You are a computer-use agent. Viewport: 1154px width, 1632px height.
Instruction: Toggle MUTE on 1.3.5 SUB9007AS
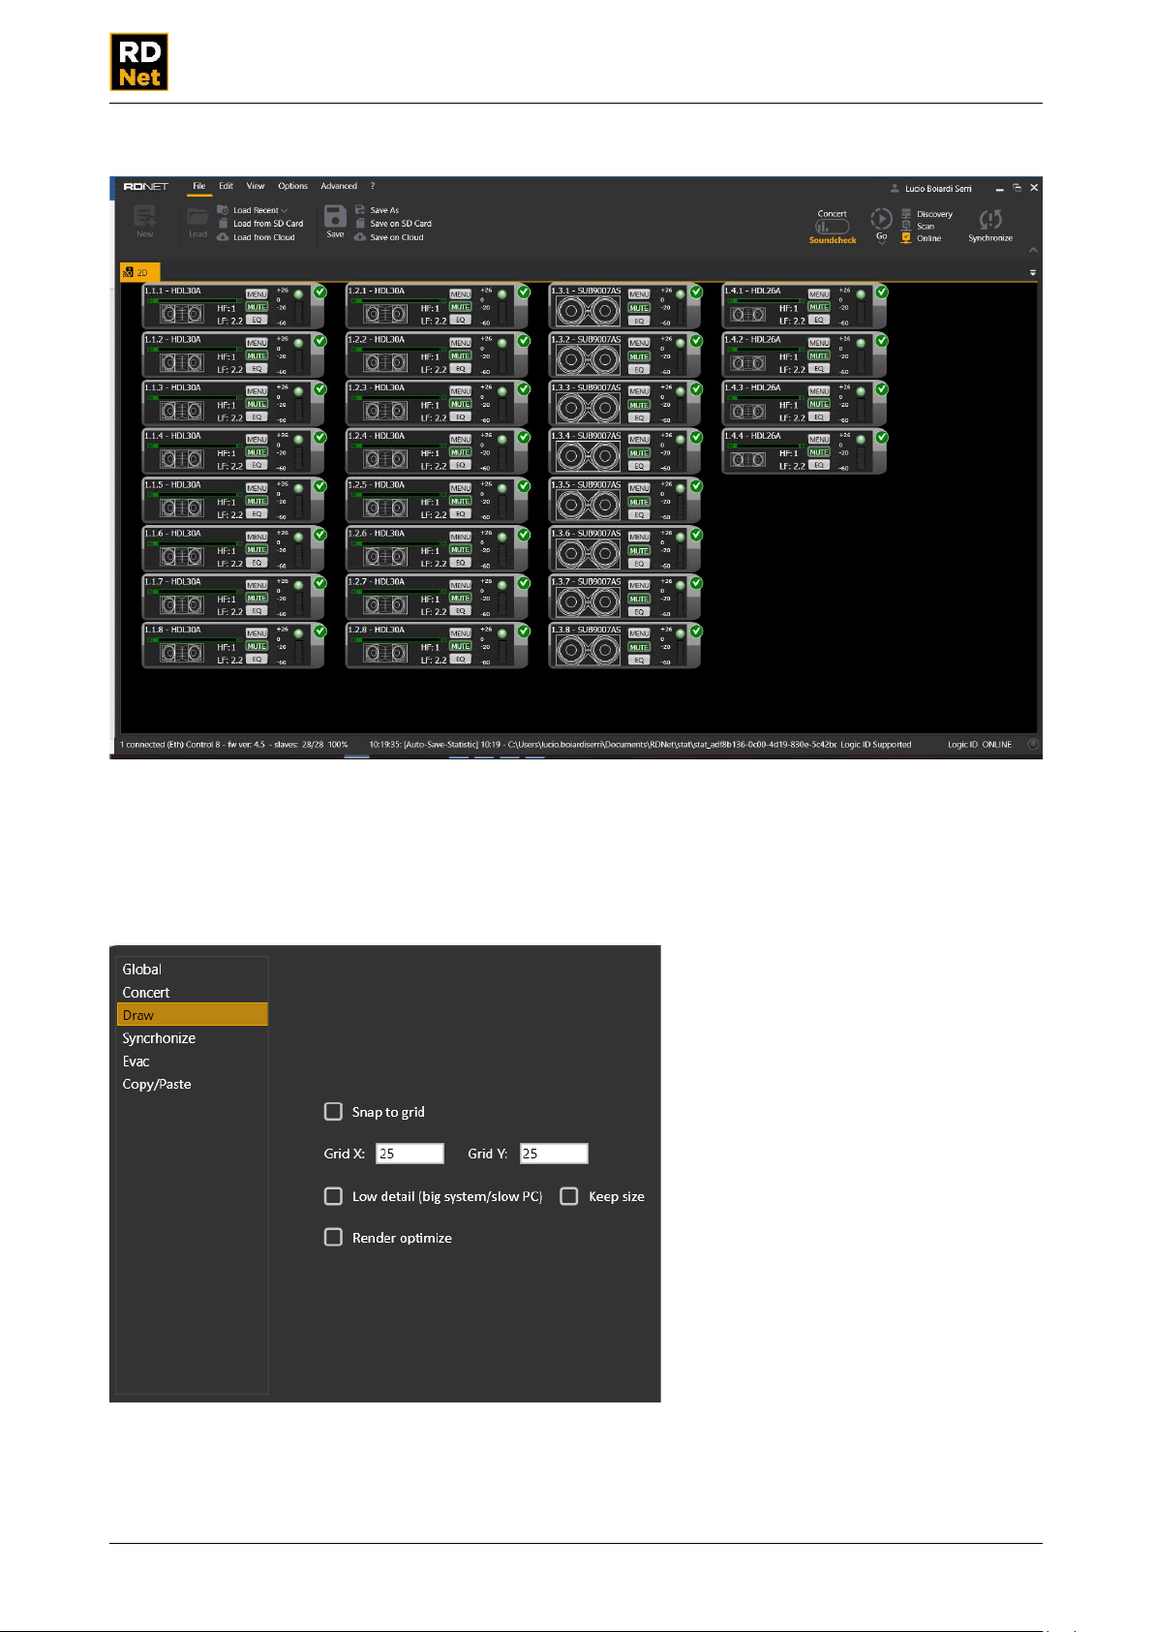(x=639, y=502)
